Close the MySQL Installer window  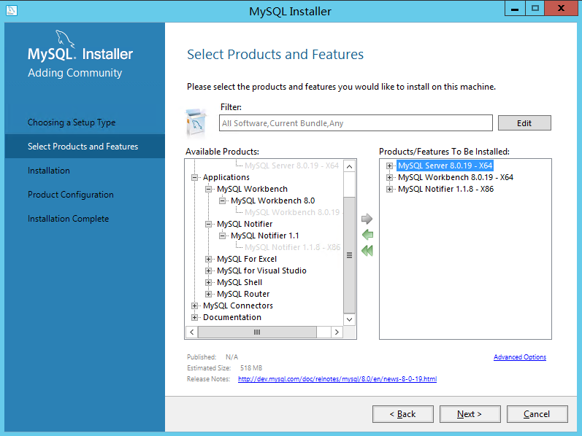(x=562, y=9)
